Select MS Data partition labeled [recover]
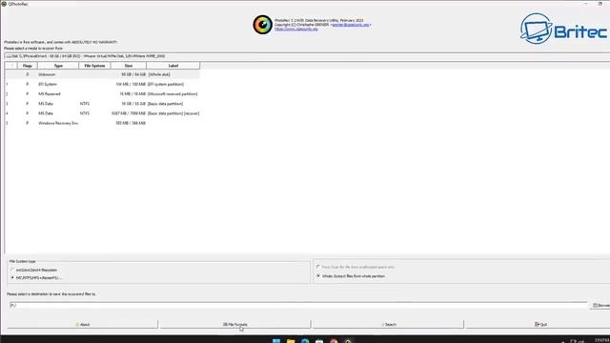This screenshot has width=610, height=343. (x=102, y=113)
